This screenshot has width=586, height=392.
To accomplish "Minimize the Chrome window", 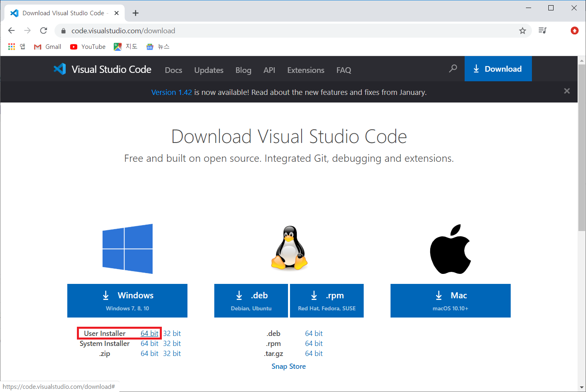I will 528,8.
